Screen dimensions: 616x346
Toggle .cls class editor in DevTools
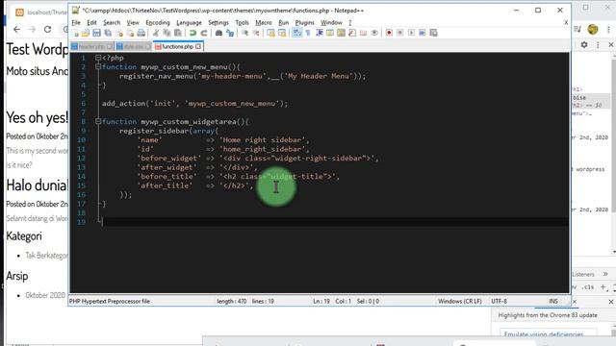coord(588,287)
